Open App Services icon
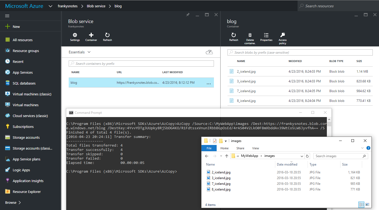Screen dimensions: 379x210 (x=8, y=72)
